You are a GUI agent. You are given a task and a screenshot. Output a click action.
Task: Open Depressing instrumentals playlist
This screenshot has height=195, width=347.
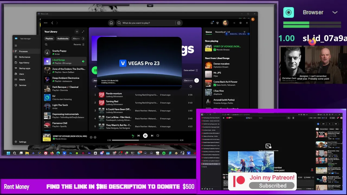coord(65,116)
